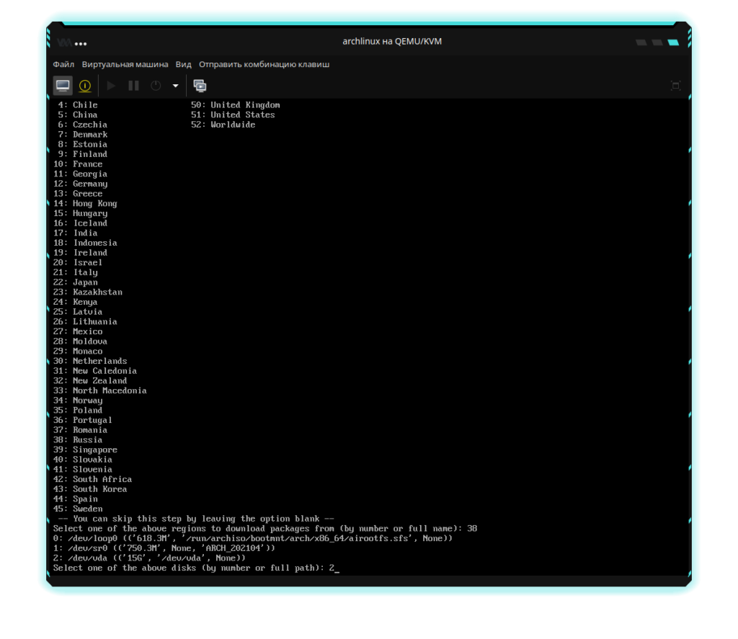Maximize the window using middle title button

[x=657, y=43]
